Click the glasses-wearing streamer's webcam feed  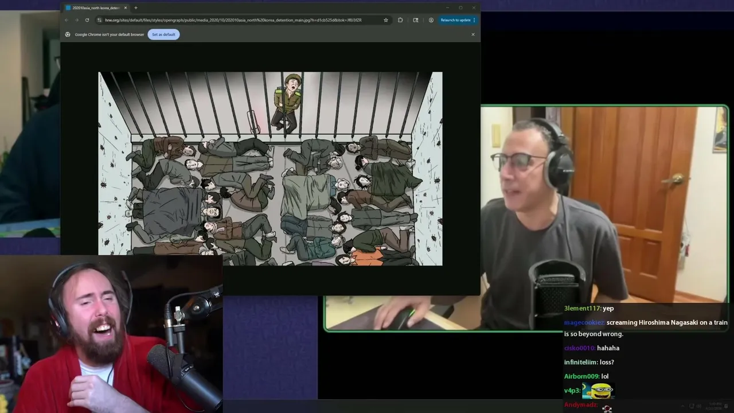[x=526, y=218]
